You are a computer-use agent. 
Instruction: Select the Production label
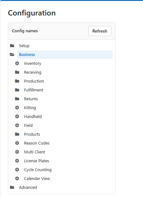point(34,81)
